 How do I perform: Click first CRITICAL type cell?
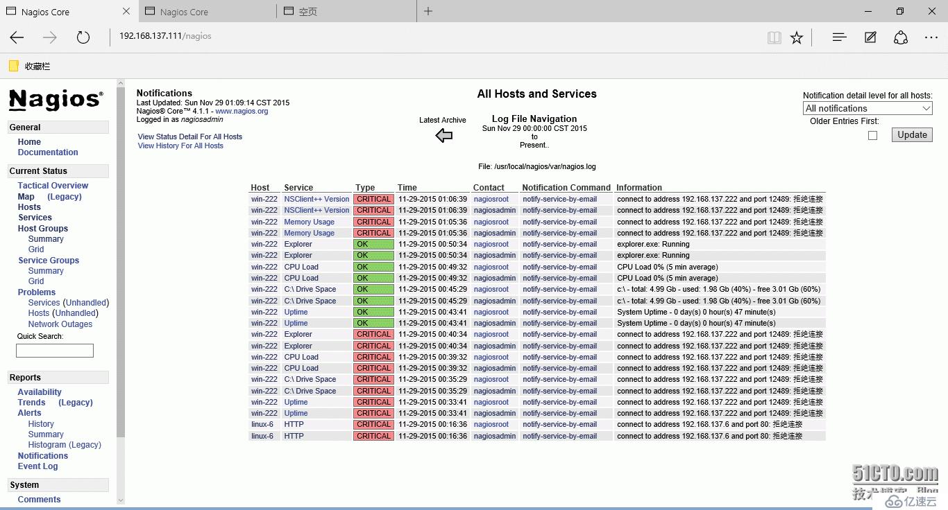coord(374,199)
